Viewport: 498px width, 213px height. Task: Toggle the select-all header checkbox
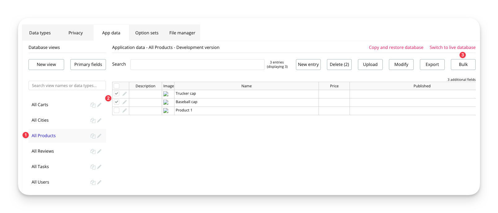point(117,86)
